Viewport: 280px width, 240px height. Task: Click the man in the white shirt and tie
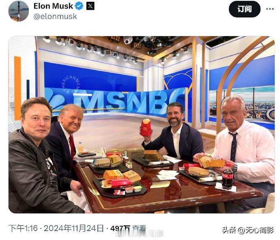tap(243, 147)
